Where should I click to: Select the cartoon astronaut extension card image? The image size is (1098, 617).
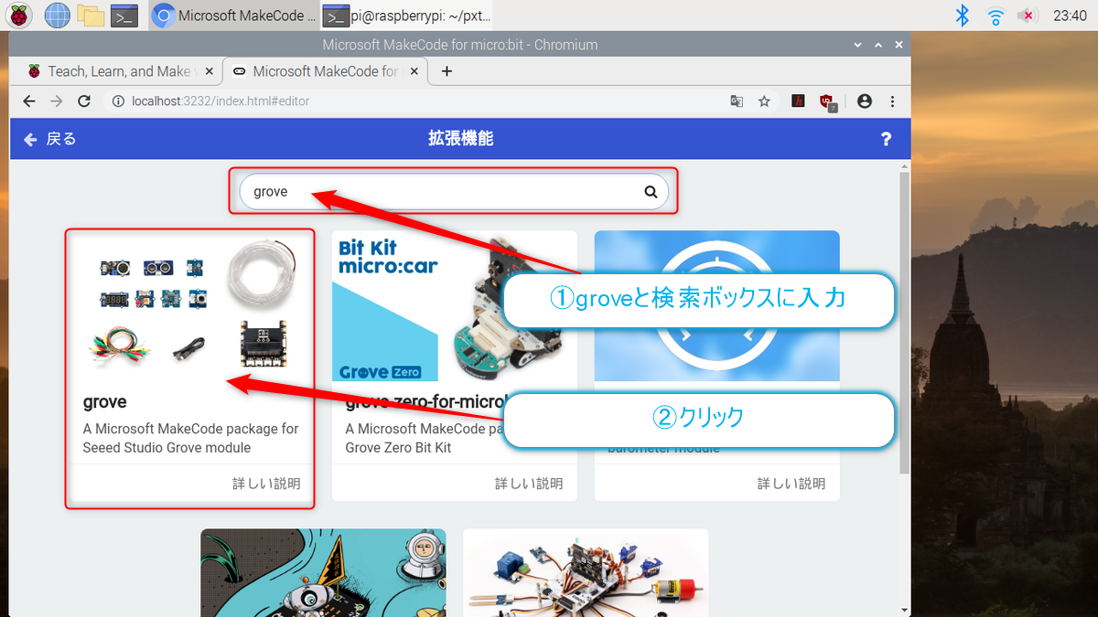pyautogui.click(x=323, y=572)
